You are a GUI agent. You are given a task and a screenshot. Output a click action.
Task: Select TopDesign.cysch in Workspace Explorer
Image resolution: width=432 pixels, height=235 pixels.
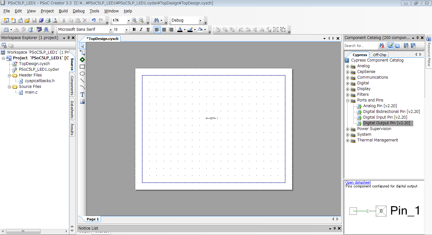pos(34,64)
